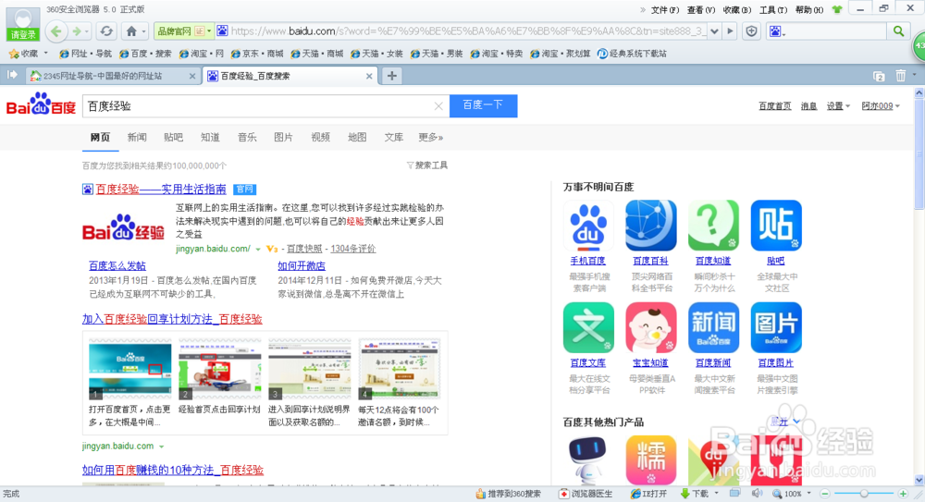Open 京东·商城 bookmark
925x502 pixels.
click(257, 54)
